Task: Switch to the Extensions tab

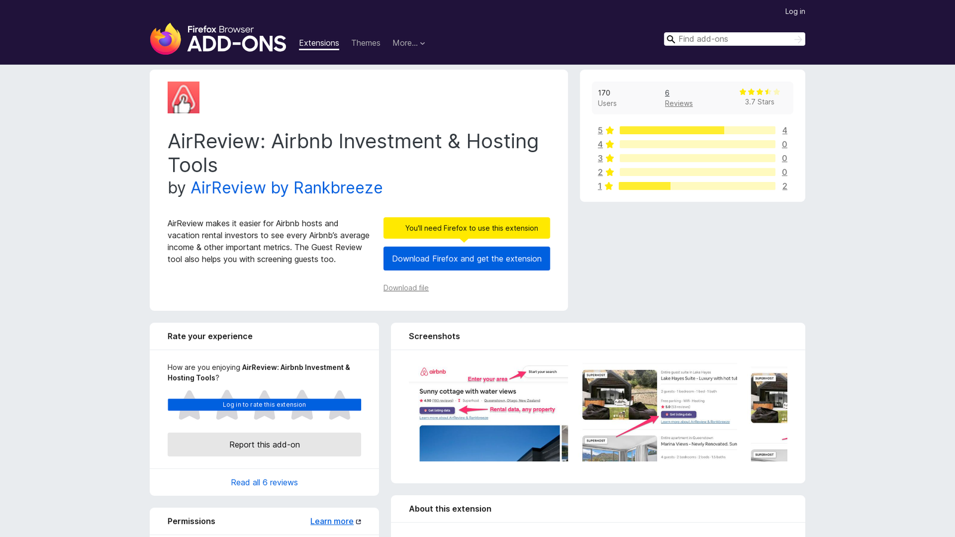Action: pos(319,43)
